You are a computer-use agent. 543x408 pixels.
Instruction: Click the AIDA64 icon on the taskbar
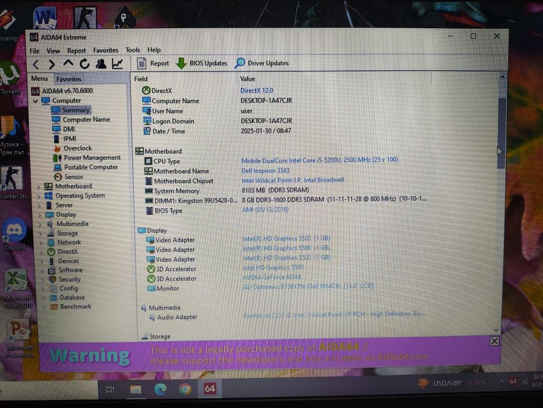coord(210,389)
